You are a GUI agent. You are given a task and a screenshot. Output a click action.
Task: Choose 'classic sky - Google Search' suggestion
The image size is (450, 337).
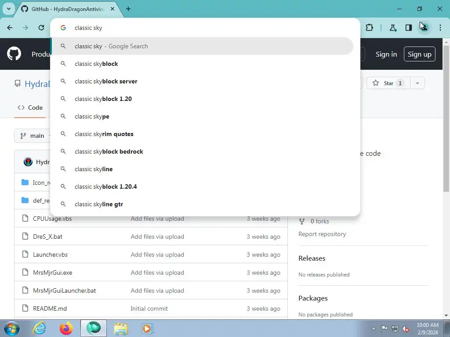click(202, 46)
